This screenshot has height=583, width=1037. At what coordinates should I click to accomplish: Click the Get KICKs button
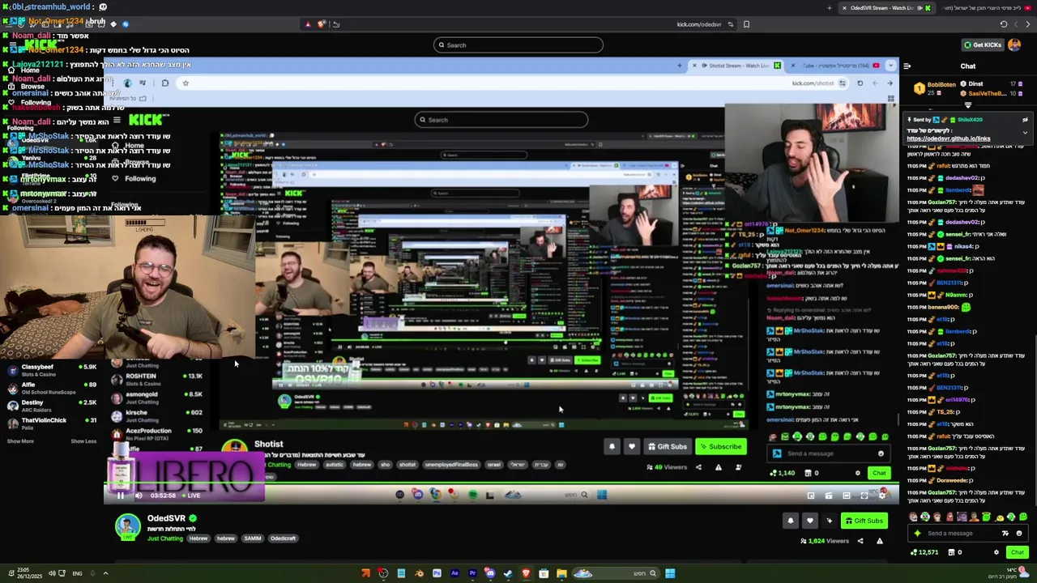coord(983,45)
